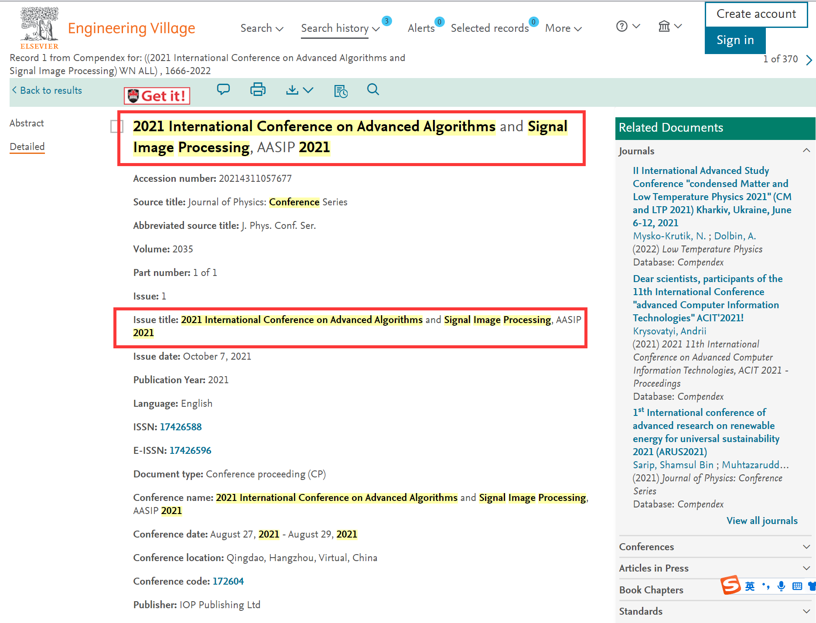816x623 pixels.
Task: Open Selected records
Action: (489, 28)
